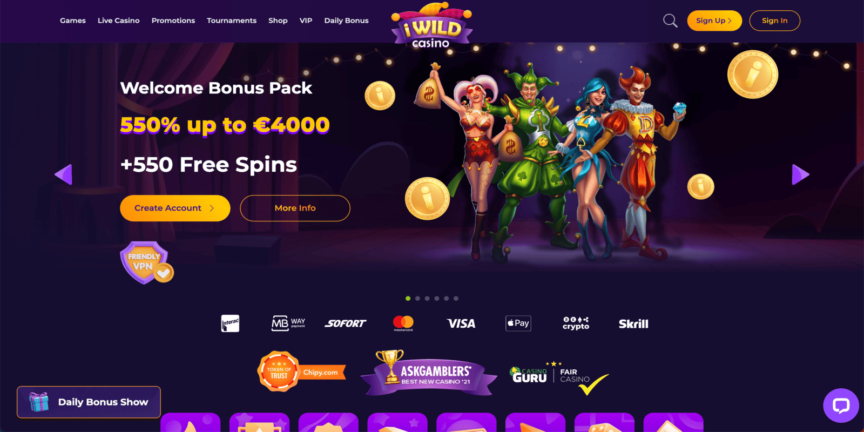Click the Sign In button
The image size is (864, 432).
tap(774, 21)
